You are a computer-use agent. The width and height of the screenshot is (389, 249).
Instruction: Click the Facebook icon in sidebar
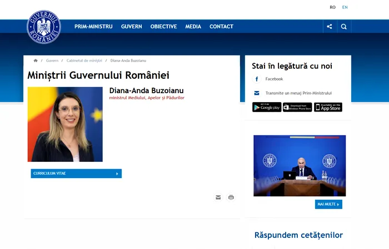tap(257, 79)
